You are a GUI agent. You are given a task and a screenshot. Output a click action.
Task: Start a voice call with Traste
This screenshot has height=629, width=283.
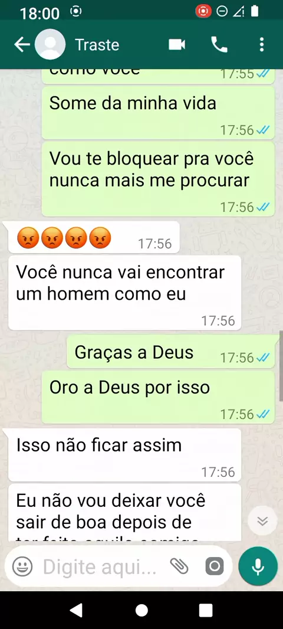[x=219, y=44]
